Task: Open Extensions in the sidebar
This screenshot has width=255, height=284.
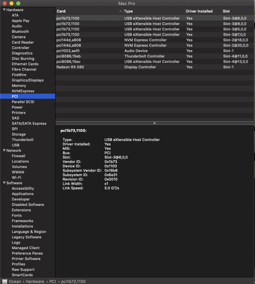Action: point(21,210)
